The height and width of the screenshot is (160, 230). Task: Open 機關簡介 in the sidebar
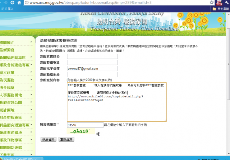click(7, 43)
